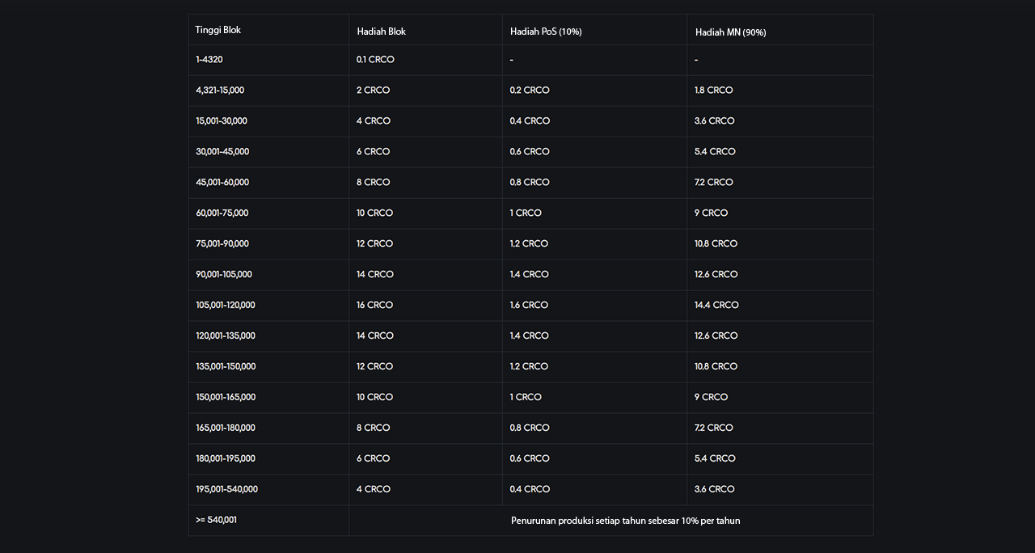
Task: Click the "Penurunan produksi setiap tahun" note
Action: coord(626,521)
